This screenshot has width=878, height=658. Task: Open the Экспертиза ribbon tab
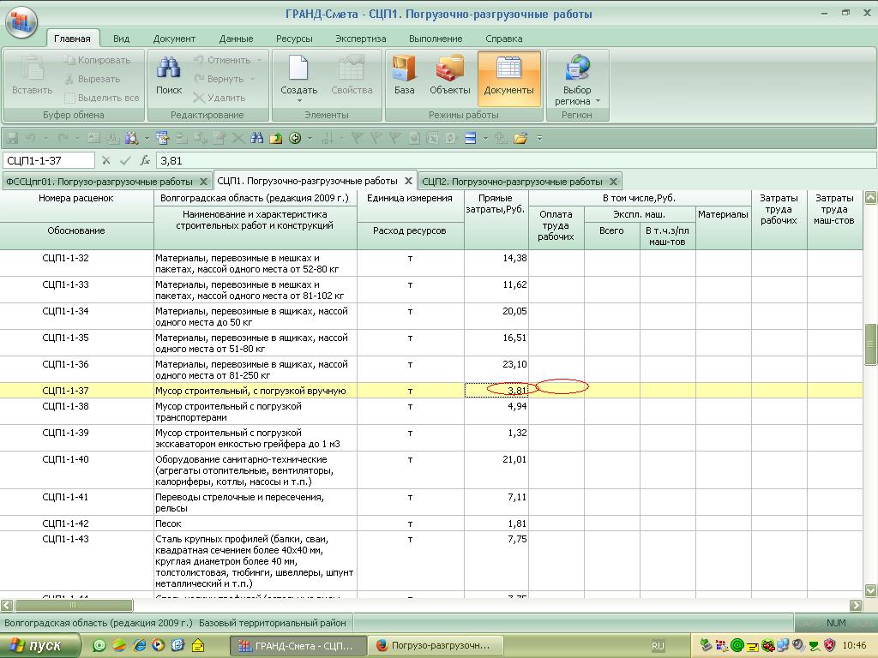tap(360, 39)
